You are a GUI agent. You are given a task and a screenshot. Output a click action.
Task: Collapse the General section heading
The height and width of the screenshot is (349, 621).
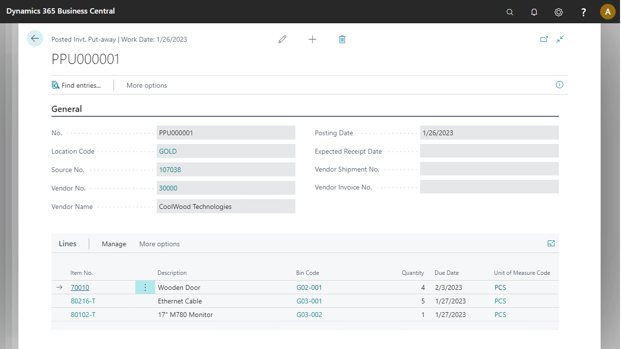pos(66,109)
